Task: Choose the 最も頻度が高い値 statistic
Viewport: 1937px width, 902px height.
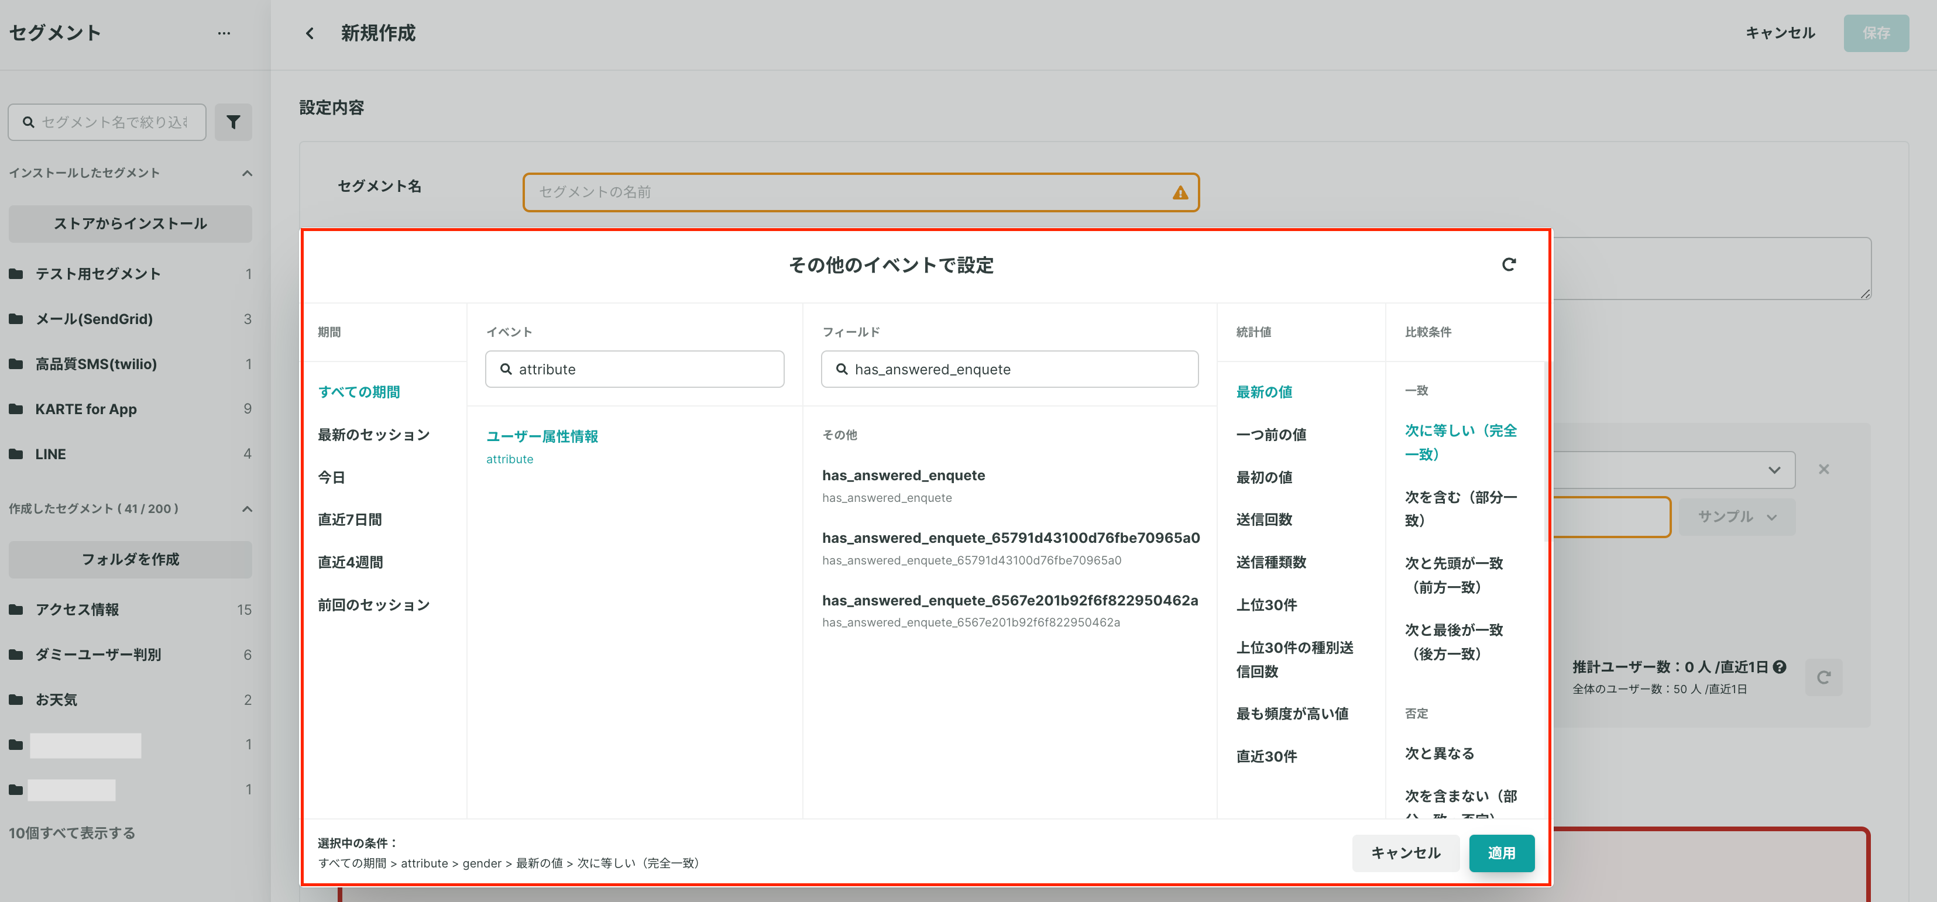Action: click(1292, 713)
